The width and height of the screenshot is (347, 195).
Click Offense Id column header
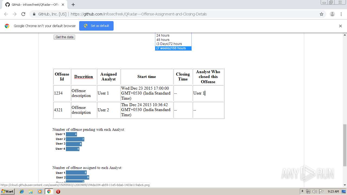(x=62, y=77)
